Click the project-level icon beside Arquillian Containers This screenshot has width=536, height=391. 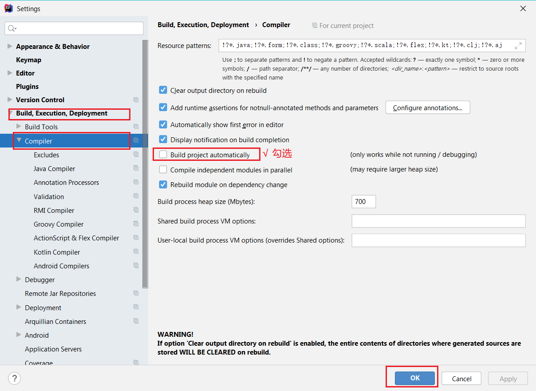[136, 321]
